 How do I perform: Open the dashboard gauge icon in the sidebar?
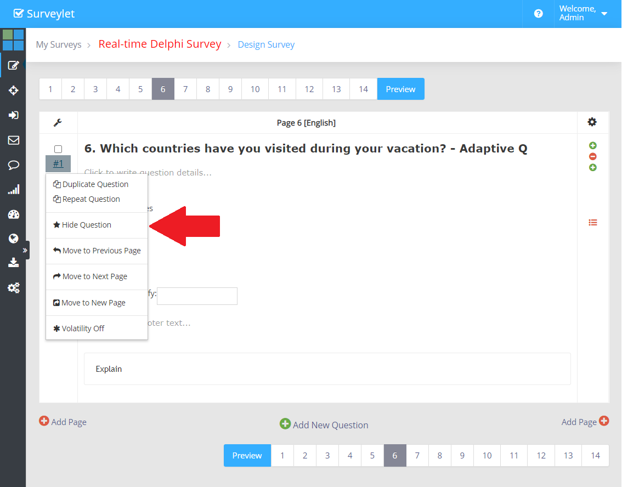point(13,214)
